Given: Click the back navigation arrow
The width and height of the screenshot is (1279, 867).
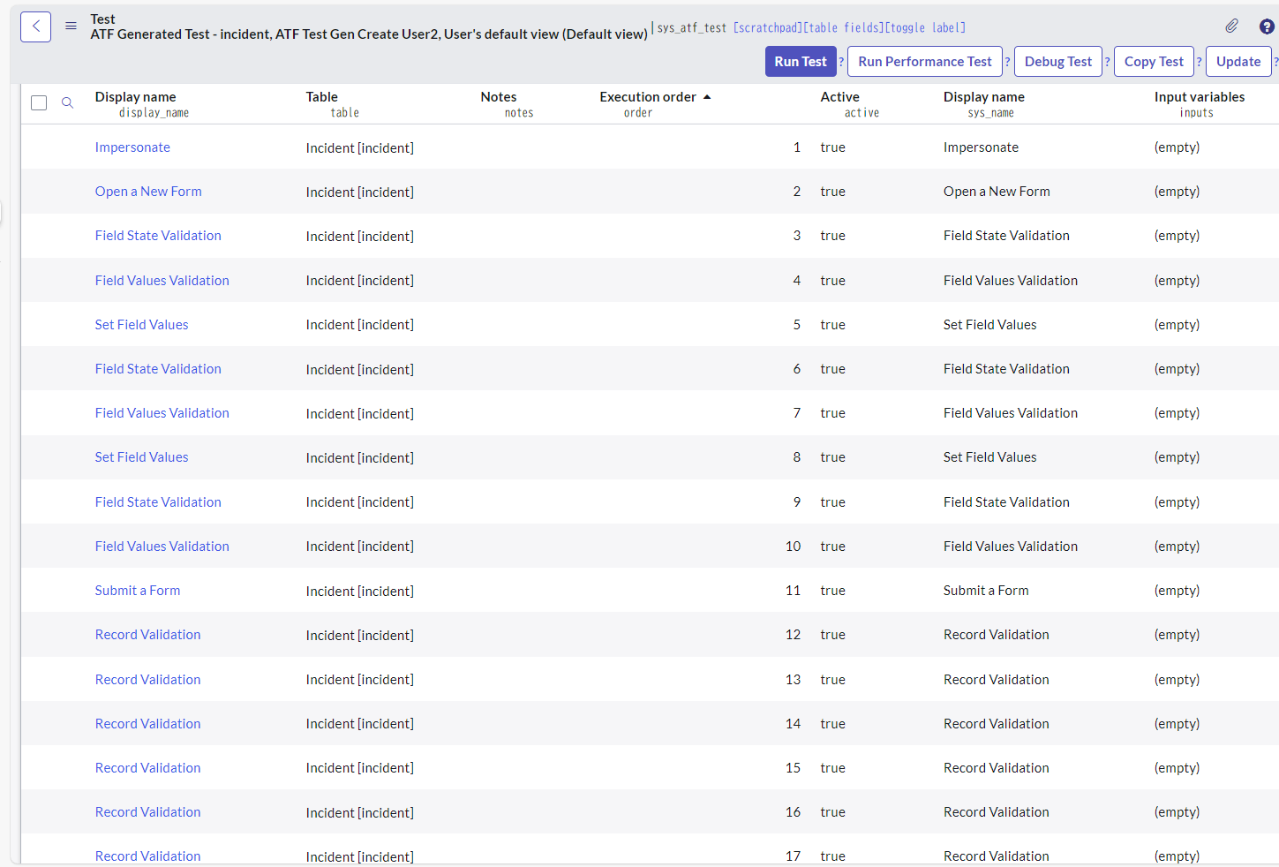Looking at the screenshot, I should [x=35, y=26].
